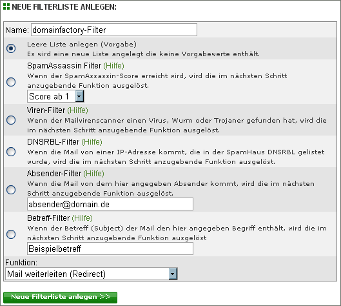Expand the Funktion Mail weiterleiten dropdown
The height and width of the screenshot is (306, 341).
coord(92,274)
